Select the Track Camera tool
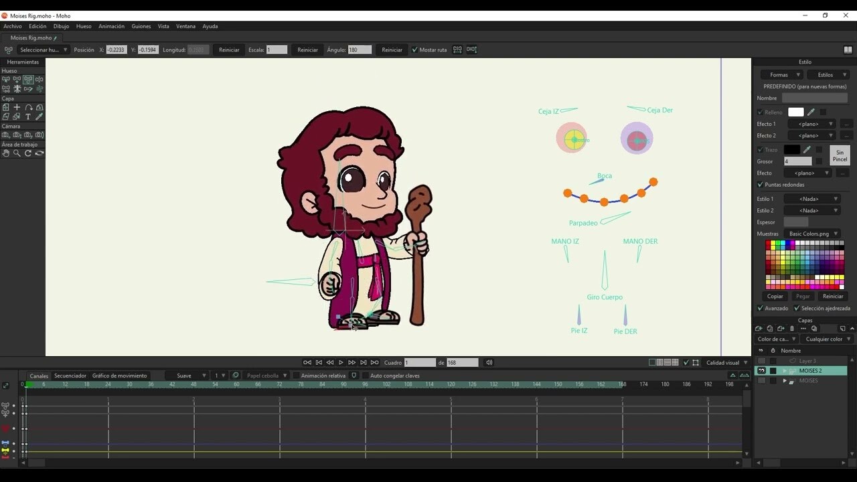Screen dimensions: 857x482 pyautogui.click(x=6, y=135)
